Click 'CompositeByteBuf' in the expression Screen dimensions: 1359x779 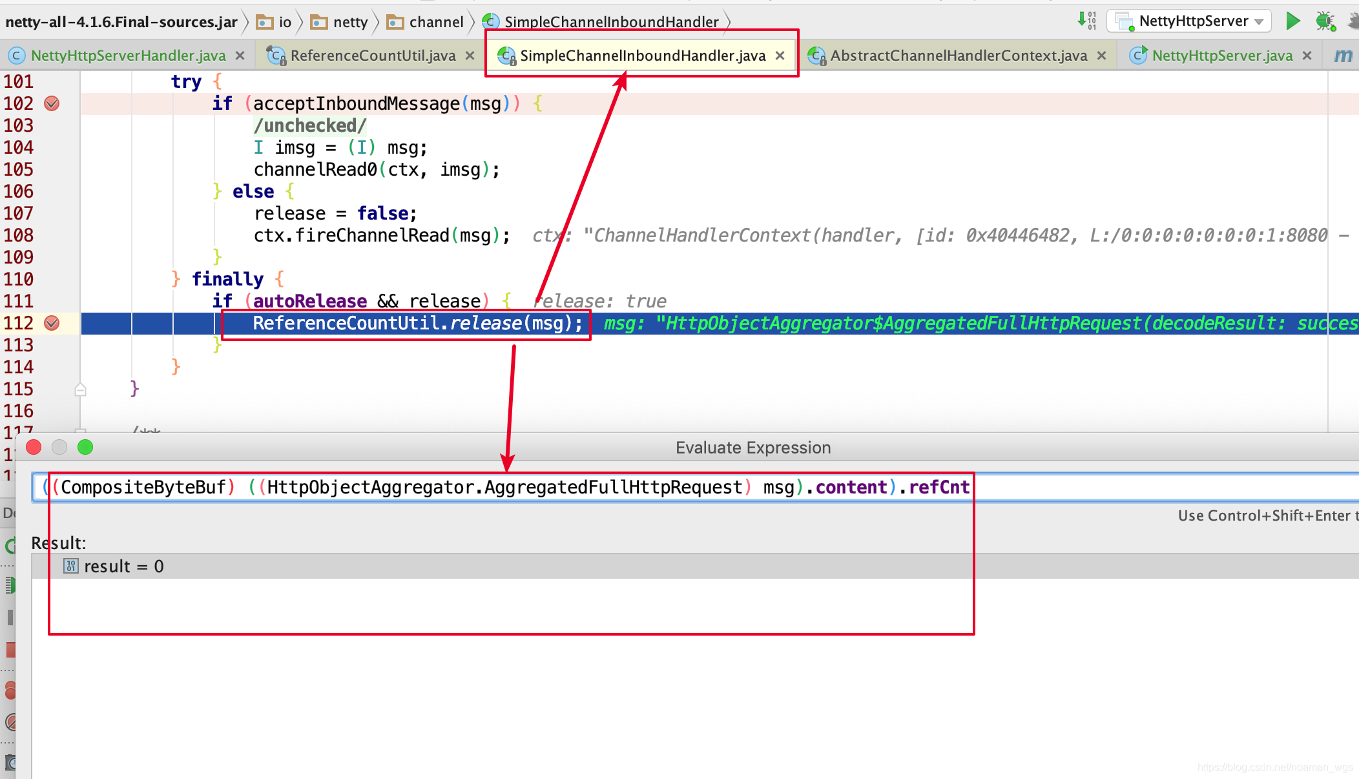point(143,487)
